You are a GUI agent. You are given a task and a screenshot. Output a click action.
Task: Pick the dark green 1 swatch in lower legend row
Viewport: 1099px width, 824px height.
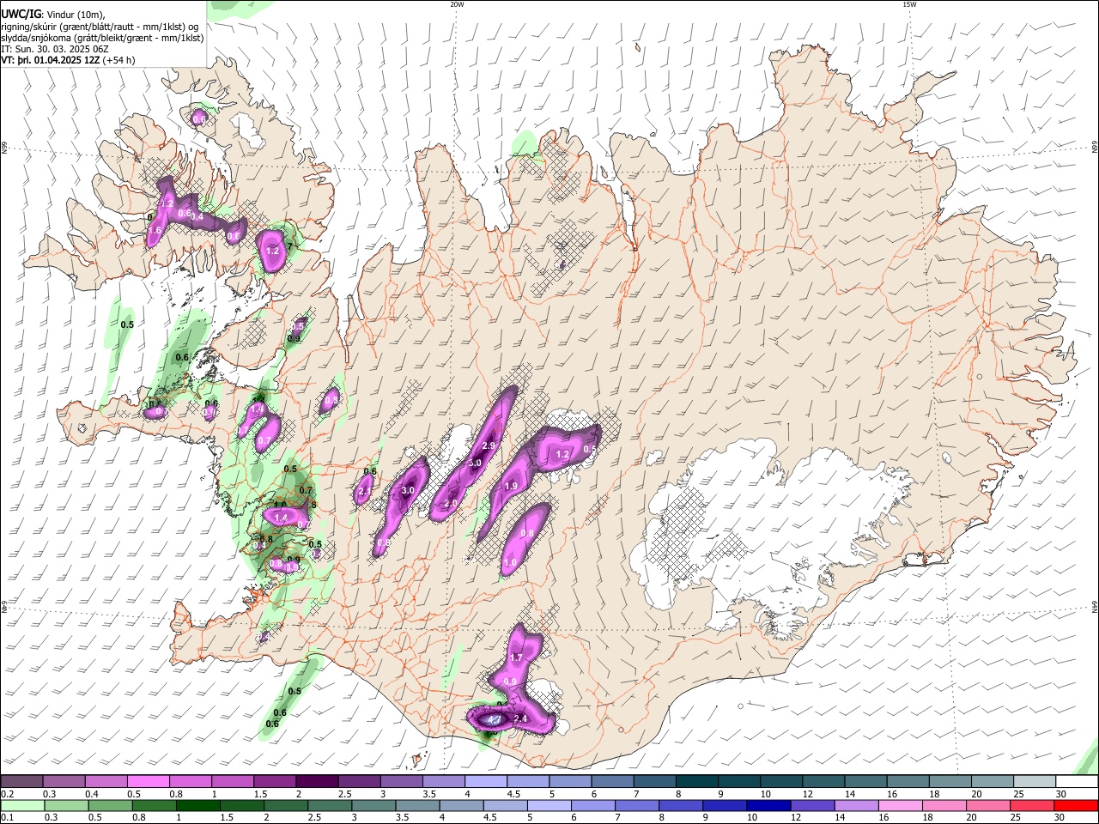[197, 805]
